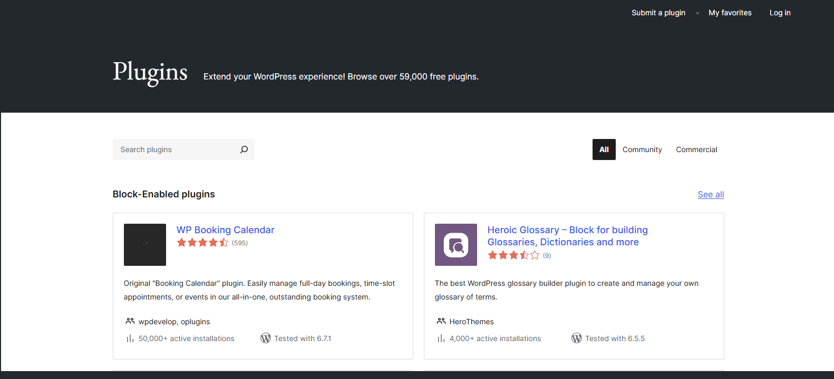Open the Submit a plugin link
Screen dimensions: 834x379
coord(658,13)
